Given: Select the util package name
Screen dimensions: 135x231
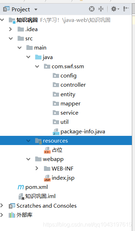Looking at the screenshot, I should click(64, 122).
